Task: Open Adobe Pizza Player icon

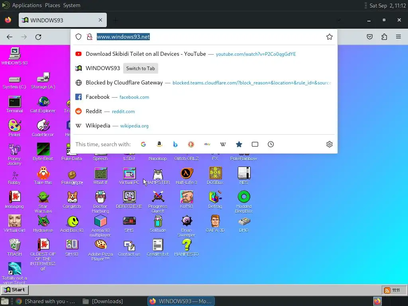Action: 100,250
